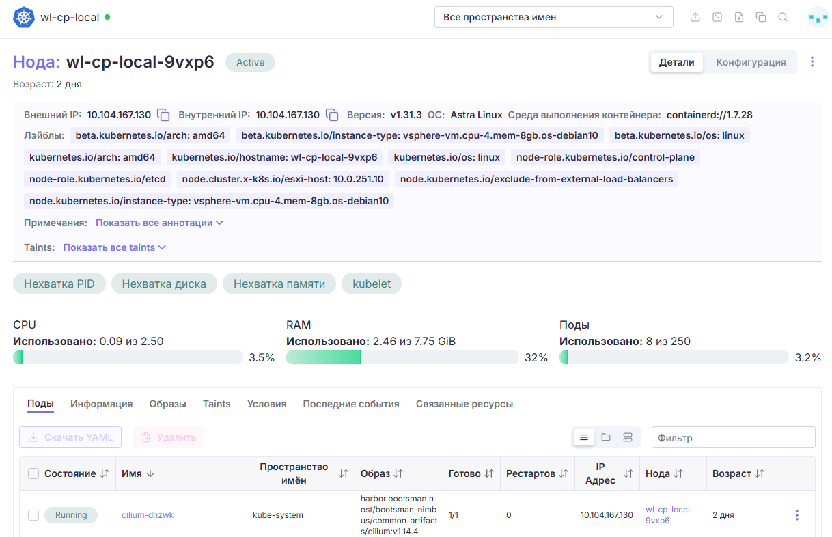Image resolution: width=832 pixels, height=537 pixels.
Task: Click the Нехватка PID condition badge
Action: 59,284
